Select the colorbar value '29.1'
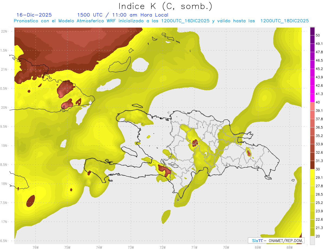 pos(319,178)
